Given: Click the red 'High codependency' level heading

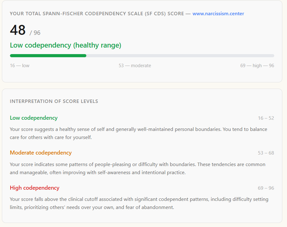Looking at the screenshot, I should (35, 188).
